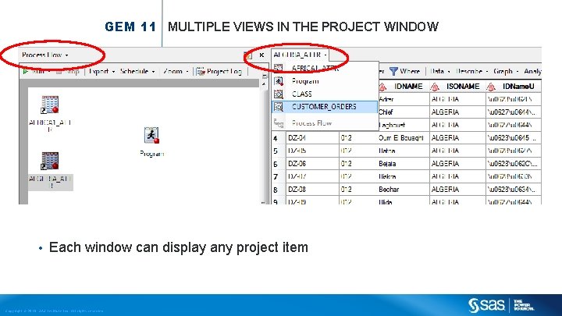Click the CUSTOMER_ORDERS dataset menu icon

279,107
